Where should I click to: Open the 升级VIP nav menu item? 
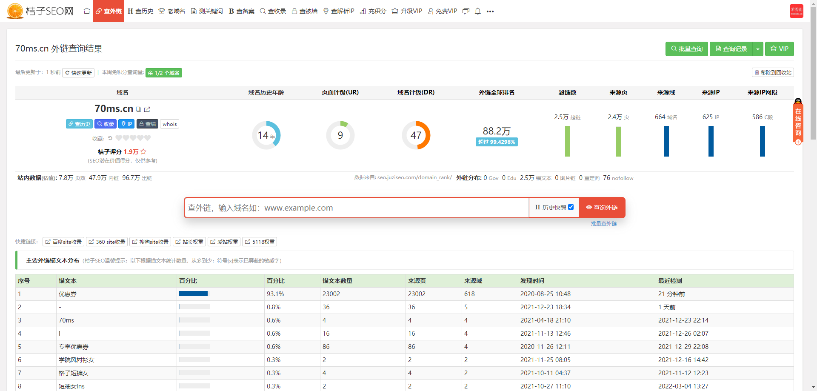[407, 11]
